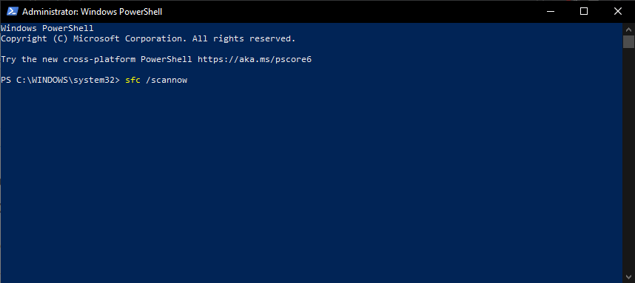Click the Microsoft Corporation text
The width and height of the screenshot is (635, 283).
[x=130, y=39]
